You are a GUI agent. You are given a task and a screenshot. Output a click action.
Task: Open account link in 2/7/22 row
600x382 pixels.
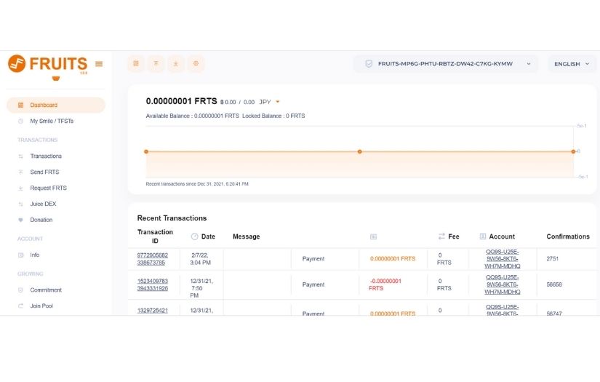point(502,259)
